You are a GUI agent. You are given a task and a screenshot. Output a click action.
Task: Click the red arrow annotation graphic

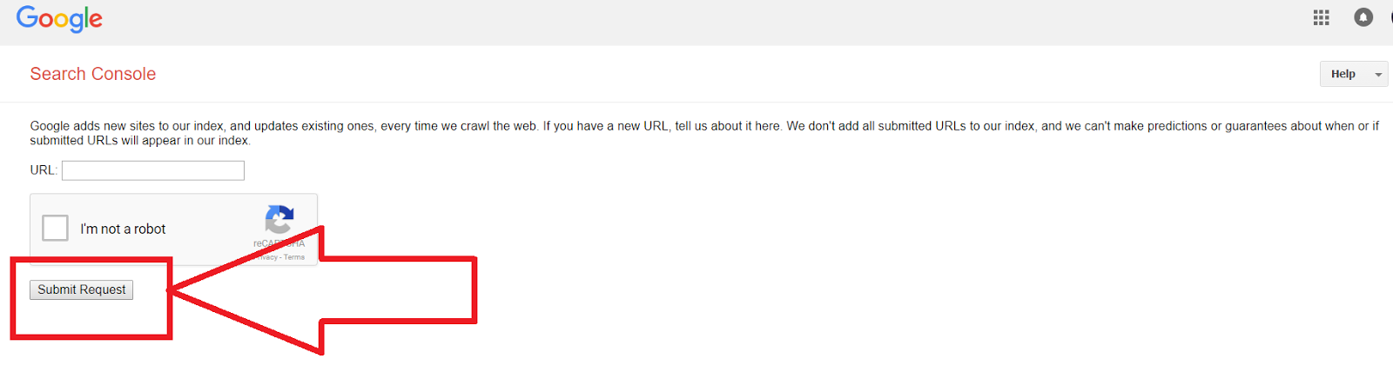(x=322, y=290)
